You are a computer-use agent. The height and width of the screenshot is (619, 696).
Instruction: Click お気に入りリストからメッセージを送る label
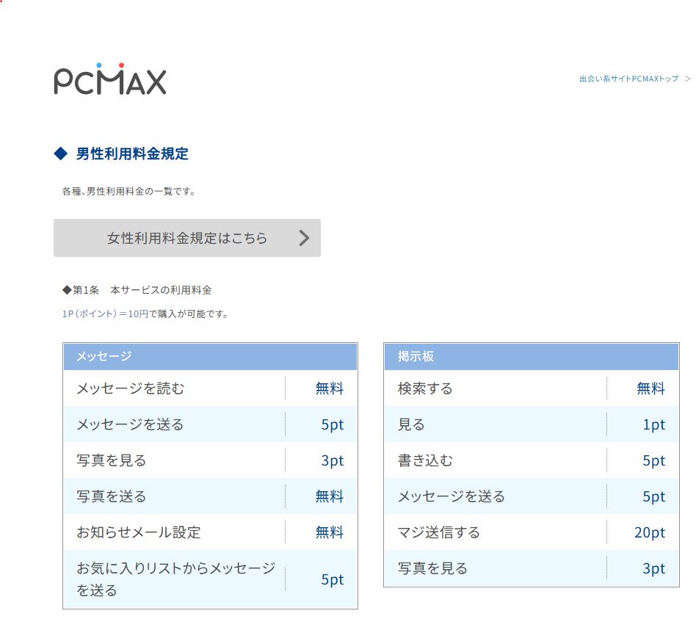pyautogui.click(x=176, y=579)
